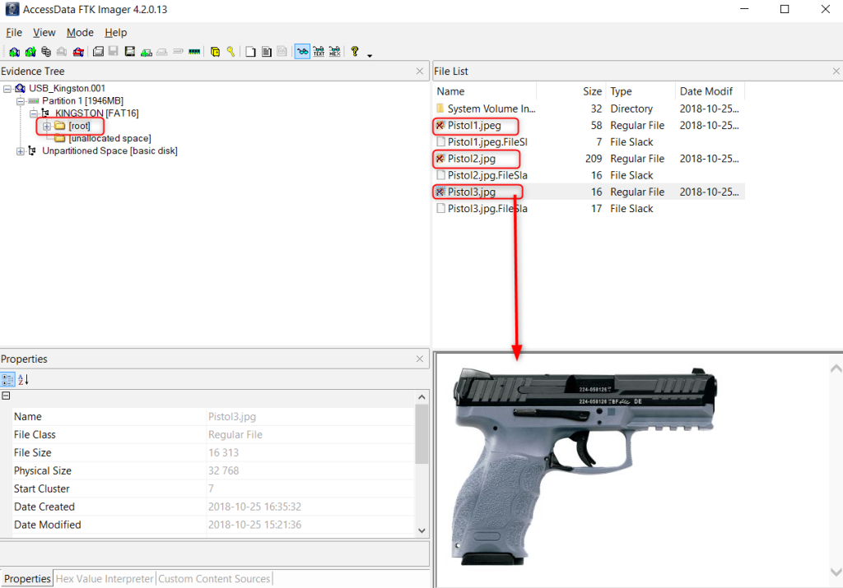843x588 pixels.
Task: Click the alphabetical sort icon in Properties
Action: [x=24, y=379]
